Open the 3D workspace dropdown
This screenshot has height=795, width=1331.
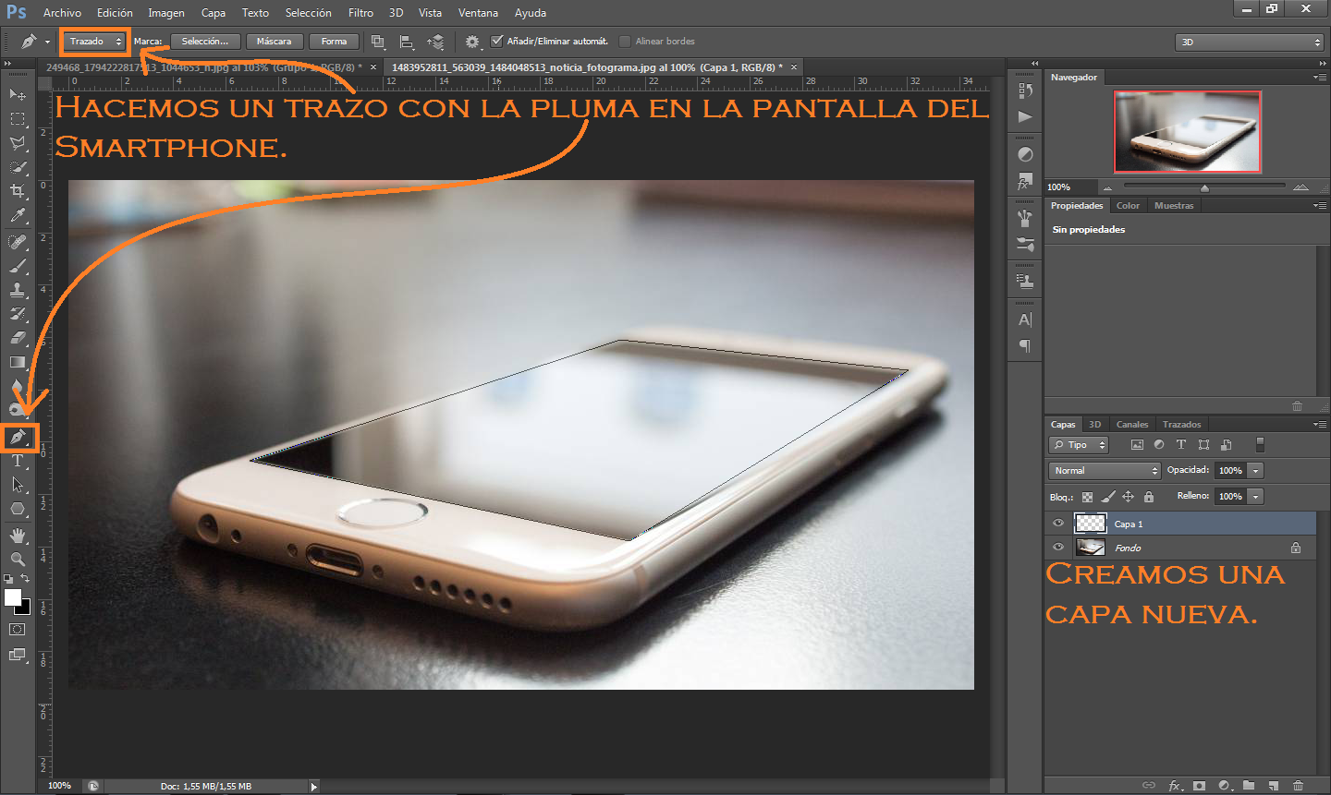point(1251,42)
